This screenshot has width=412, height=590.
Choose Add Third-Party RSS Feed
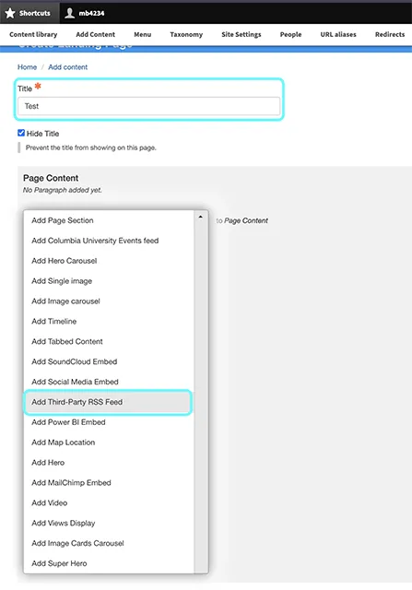pos(109,402)
